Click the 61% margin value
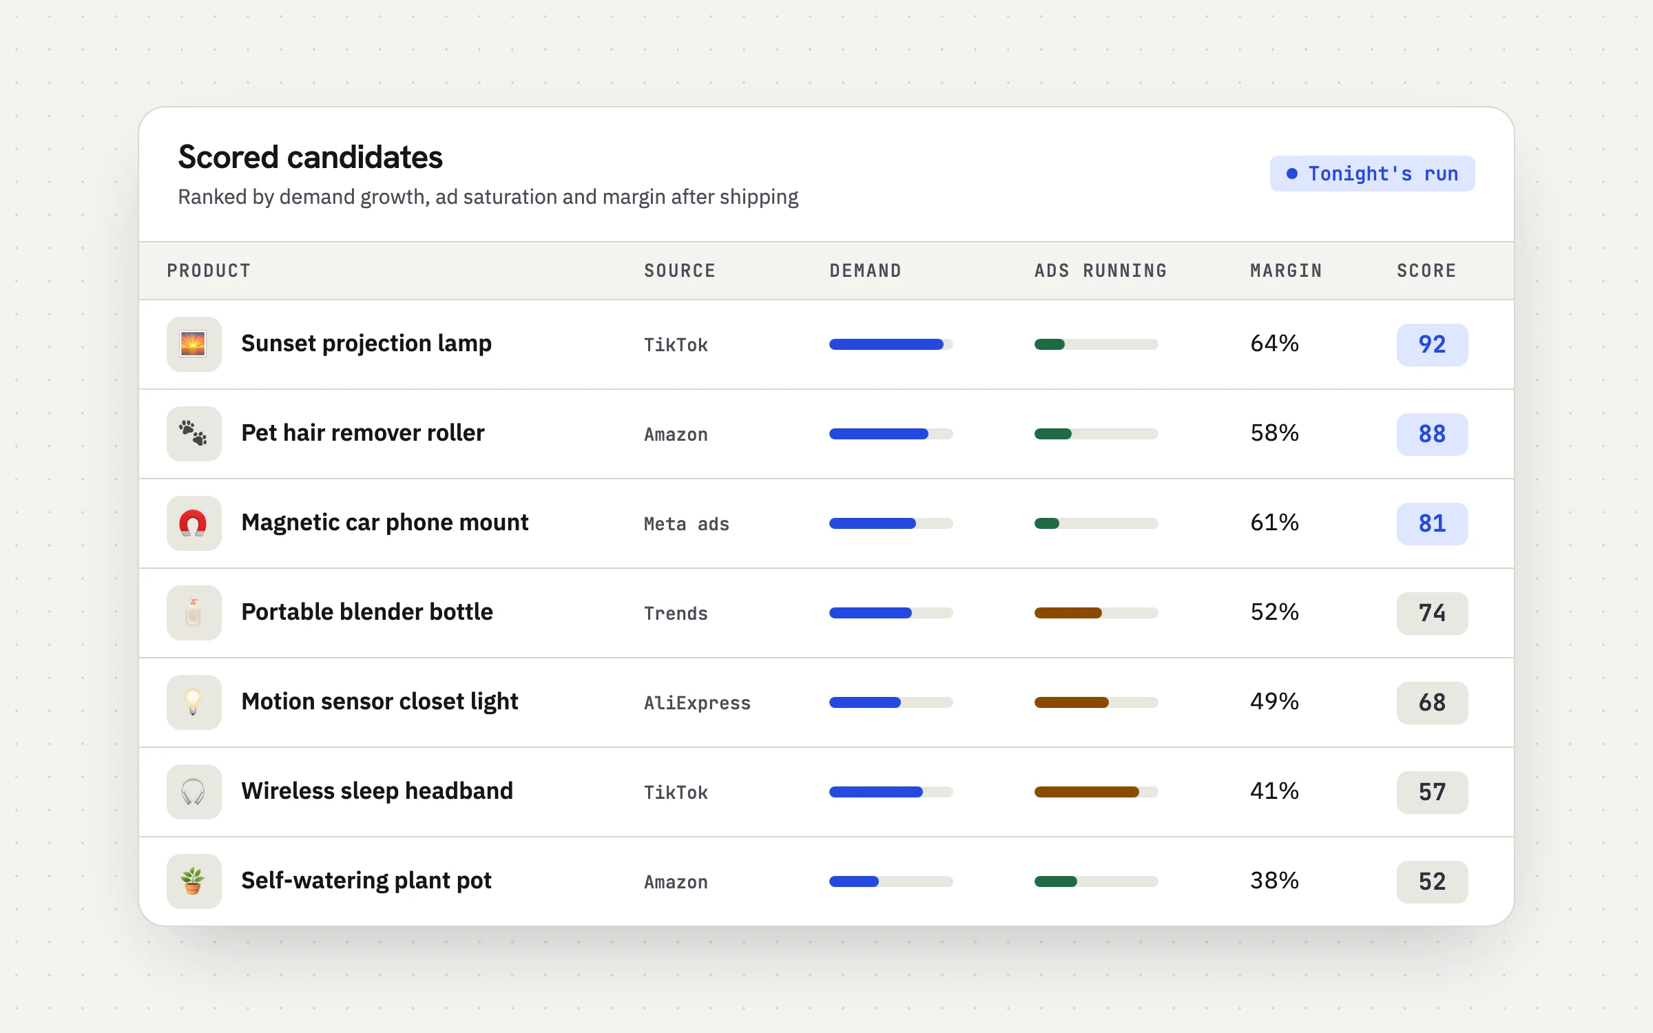This screenshot has width=1653, height=1033. 1274,523
